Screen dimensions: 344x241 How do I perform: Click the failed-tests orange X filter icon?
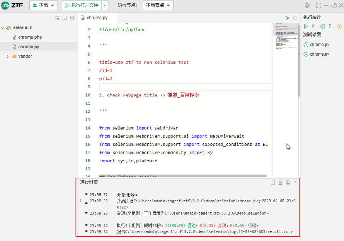pyautogui.click(x=339, y=26)
